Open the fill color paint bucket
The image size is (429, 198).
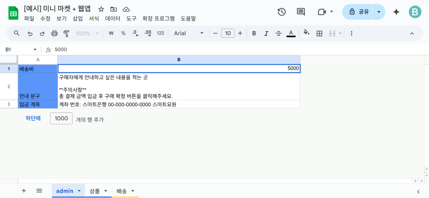[306, 34]
